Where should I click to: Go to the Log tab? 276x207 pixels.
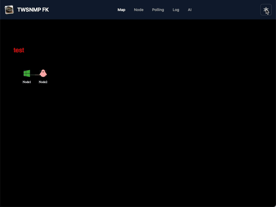click(176, 10)
